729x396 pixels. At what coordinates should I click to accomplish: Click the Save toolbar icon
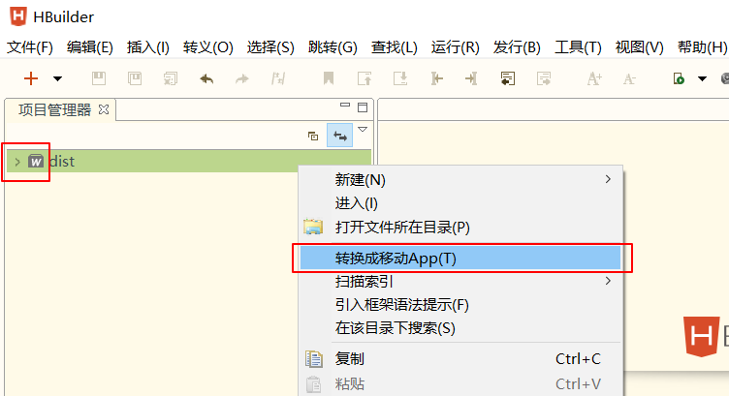tap(99, 78)
